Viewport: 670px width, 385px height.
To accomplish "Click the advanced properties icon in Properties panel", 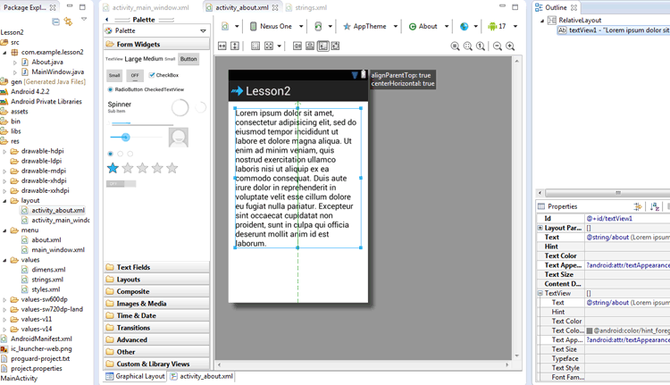I will pyautogui.click(x=638, y=206).
